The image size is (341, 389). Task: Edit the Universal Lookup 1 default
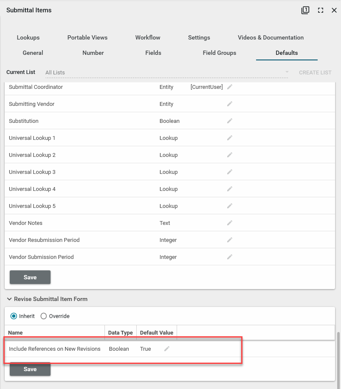tap(230, 138)
